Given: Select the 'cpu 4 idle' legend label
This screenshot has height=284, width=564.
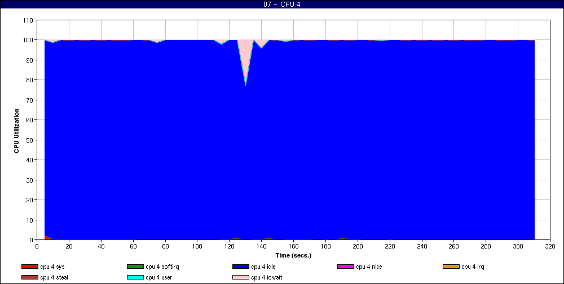Looking at the screenshot, I should coord(263,267).
